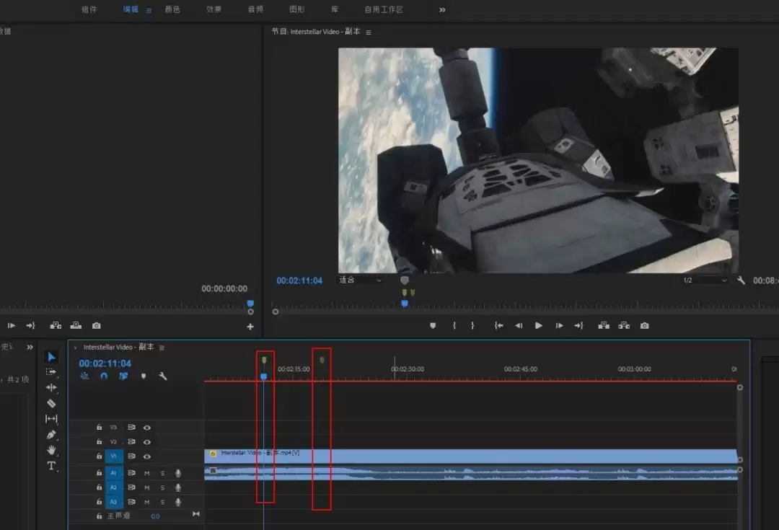Select the Slip tool
Screen dimensions: 779x530
[51, 419]
